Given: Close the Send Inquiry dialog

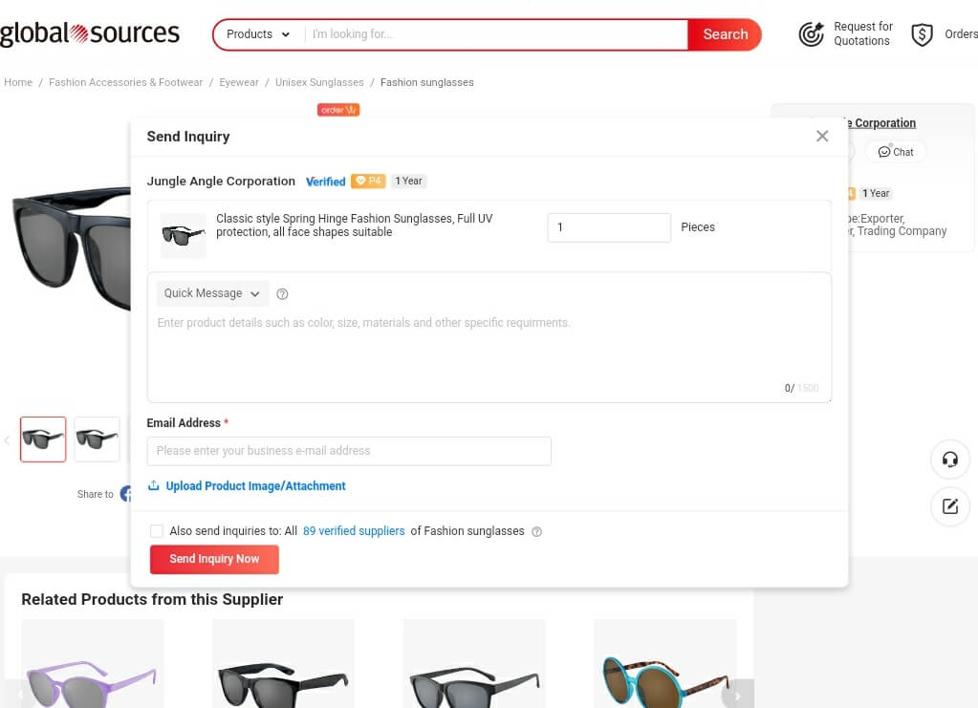Looking at the screenshot, I should 822,136.
